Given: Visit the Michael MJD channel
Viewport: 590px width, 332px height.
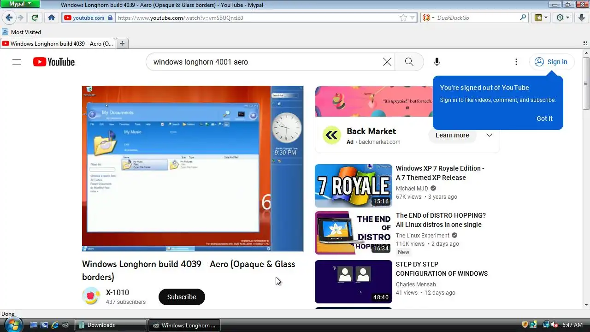Looking at the screenshot, I should [412, 189].
